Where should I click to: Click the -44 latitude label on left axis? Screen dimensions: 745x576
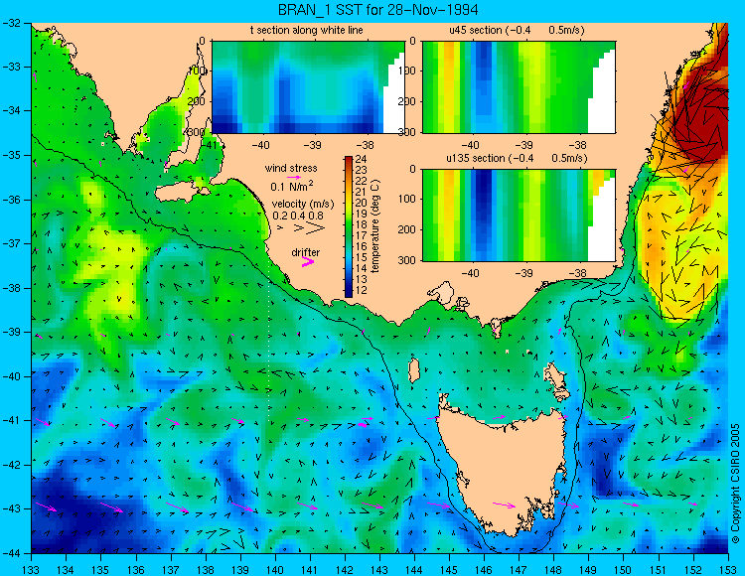[12, 553]
